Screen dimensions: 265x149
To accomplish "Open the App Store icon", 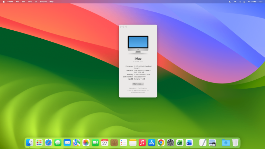I will pos(151,142).
